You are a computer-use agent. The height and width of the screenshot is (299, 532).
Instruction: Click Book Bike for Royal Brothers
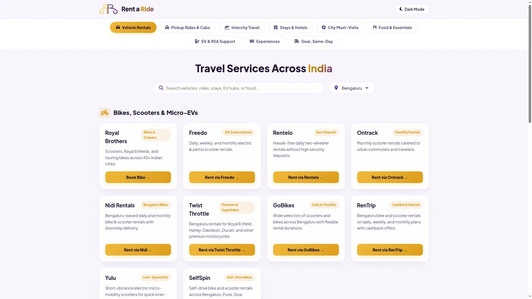138,177
